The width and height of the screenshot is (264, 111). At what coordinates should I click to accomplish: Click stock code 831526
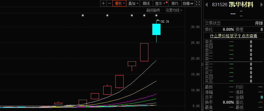tap(219, 5)
